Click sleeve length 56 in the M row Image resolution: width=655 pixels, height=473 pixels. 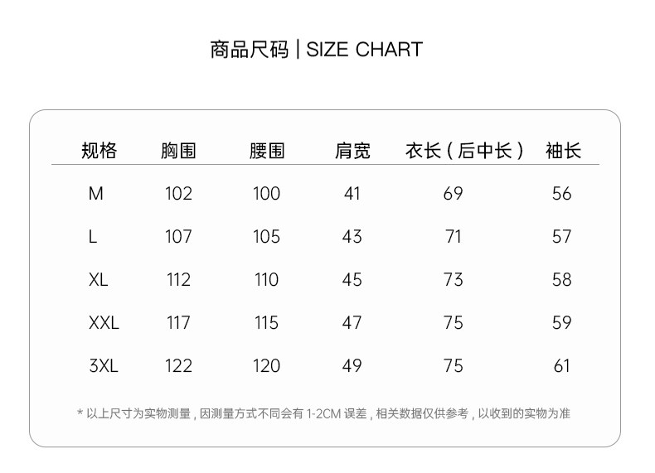coord(562,194)
